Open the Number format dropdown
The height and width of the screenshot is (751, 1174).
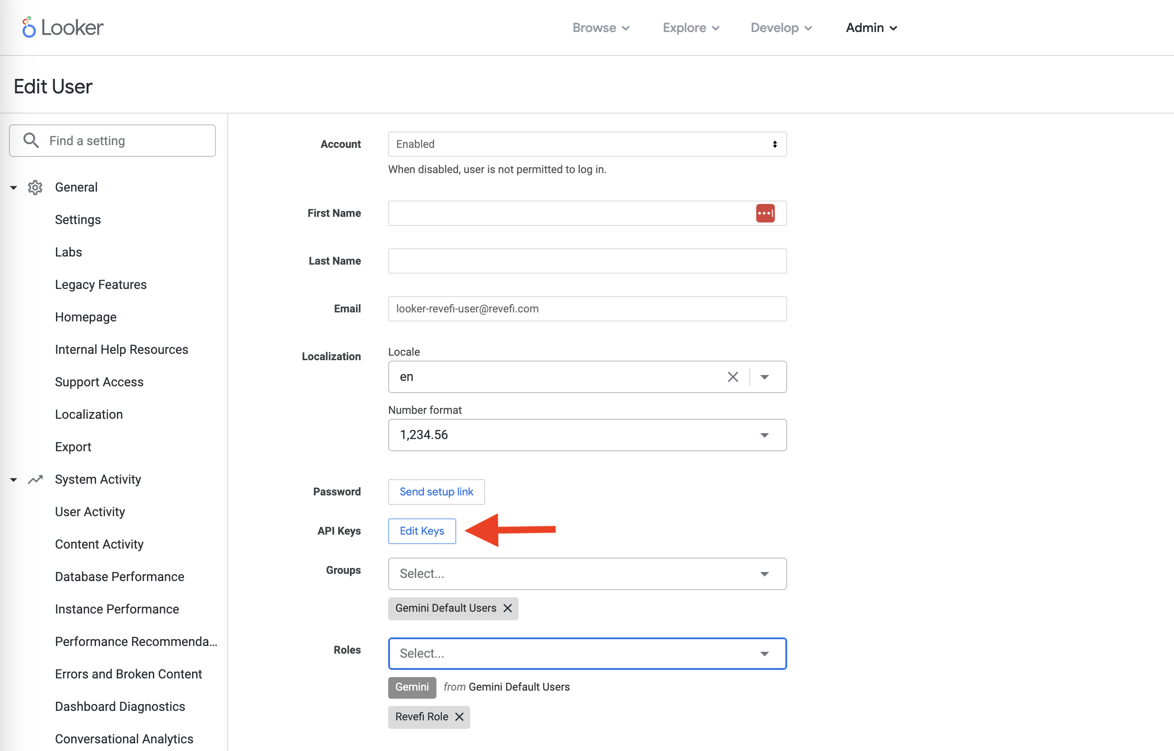[587, 435]
